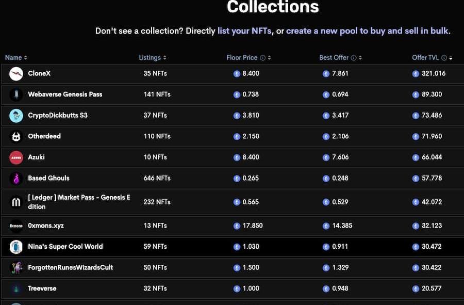Click ETH icon beside floor price 17.850
Viewport: 464px width, 305px height.
tap(237, 226)
